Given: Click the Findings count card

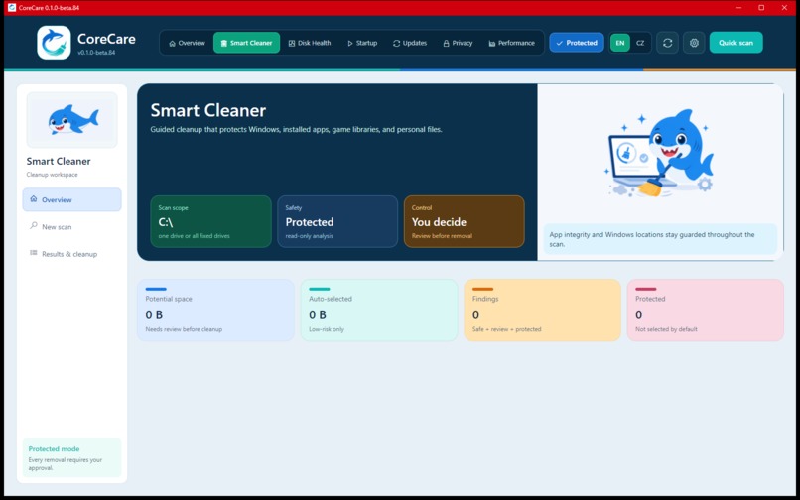Looking at the screenshot, I should (x=542, y=311).
